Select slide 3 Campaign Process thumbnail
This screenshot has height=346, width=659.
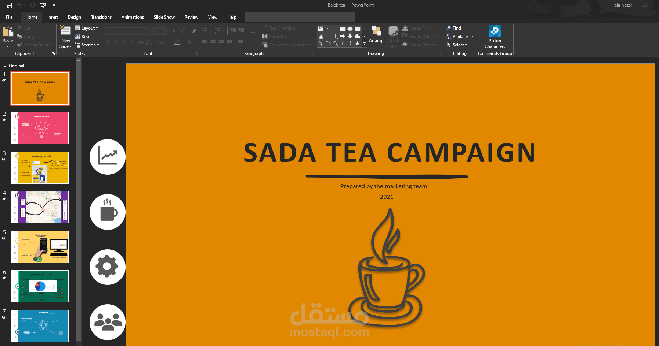pos(40,168)
